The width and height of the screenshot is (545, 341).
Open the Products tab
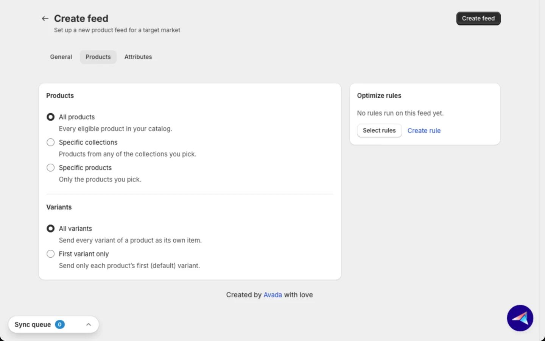pyautogui.click(x=98, y=57)
